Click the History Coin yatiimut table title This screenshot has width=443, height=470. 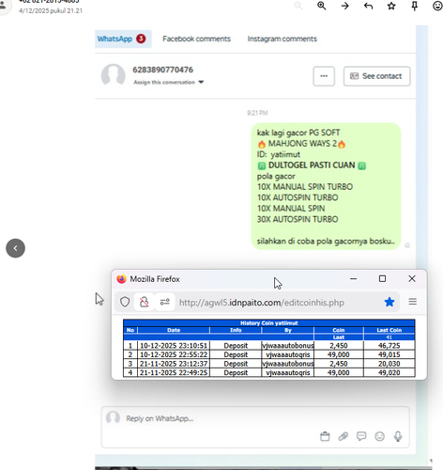click(269, 323)
